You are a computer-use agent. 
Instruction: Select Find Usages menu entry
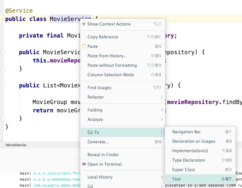point(123,88)
